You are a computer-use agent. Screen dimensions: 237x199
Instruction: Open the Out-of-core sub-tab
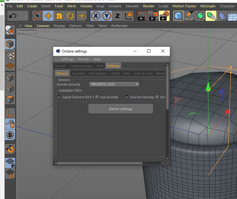(x=143, y=73)
